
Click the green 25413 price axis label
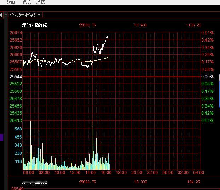point(16,121)
